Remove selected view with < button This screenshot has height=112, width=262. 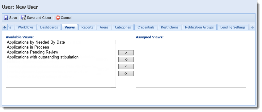126,67
